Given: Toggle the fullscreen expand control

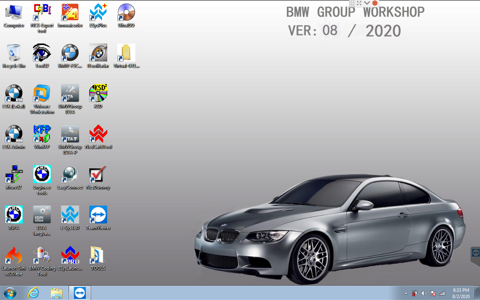Looking at the screenshot, I should pyautogui.click(x=360, y=3).
